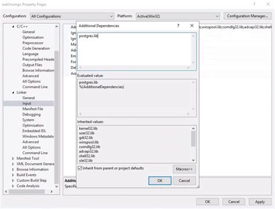Select Embedded IDL under Linker

tap(34, 131)
